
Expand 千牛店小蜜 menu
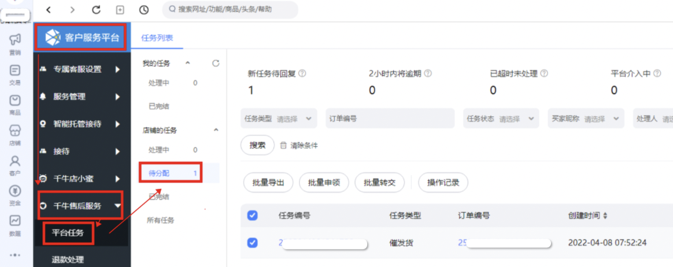[81, 179]
